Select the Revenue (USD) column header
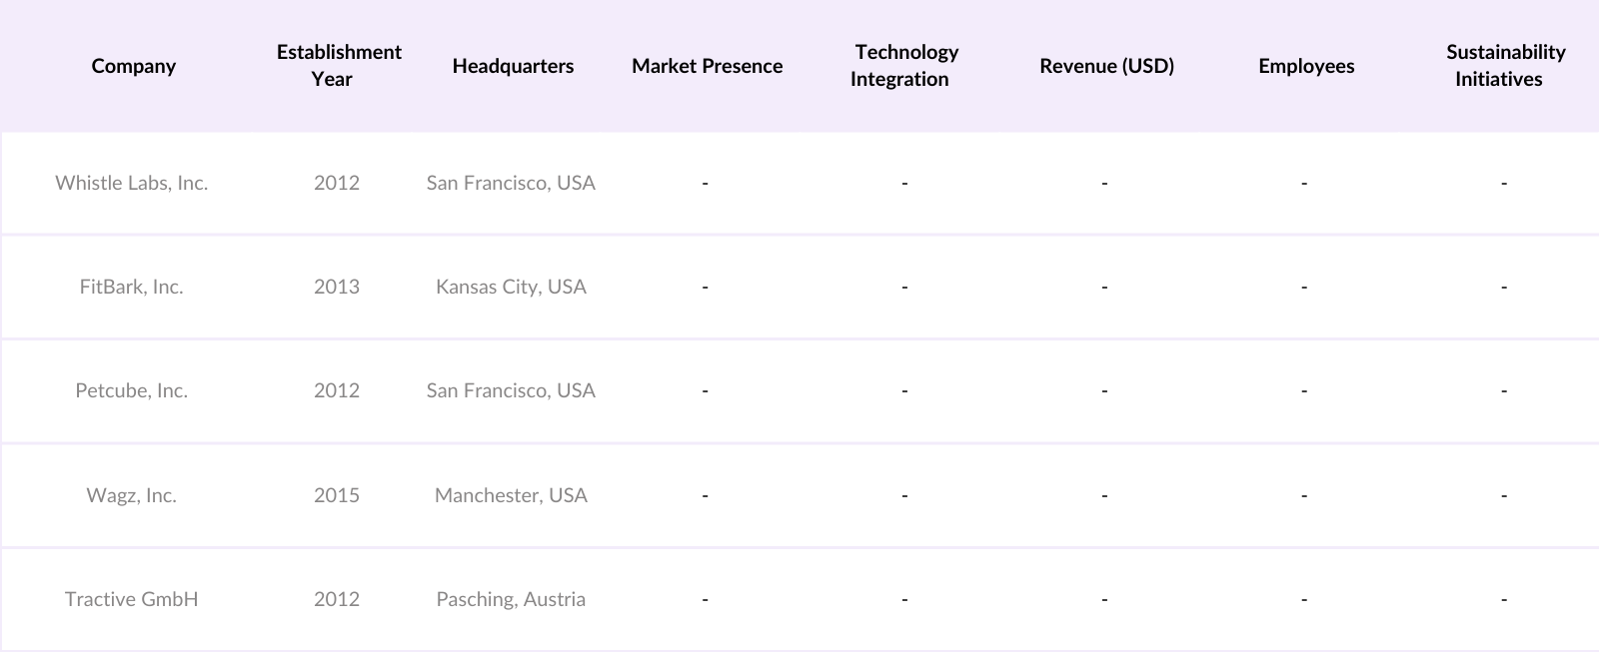Screen dimensions: 1599x652 [1106, 66]
